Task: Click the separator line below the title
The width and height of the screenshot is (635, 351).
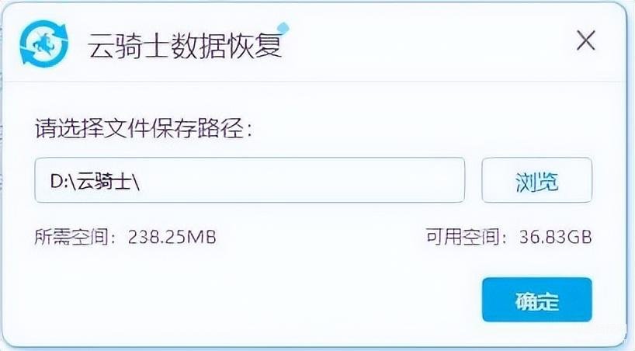Action: click(x=314, y=82)
